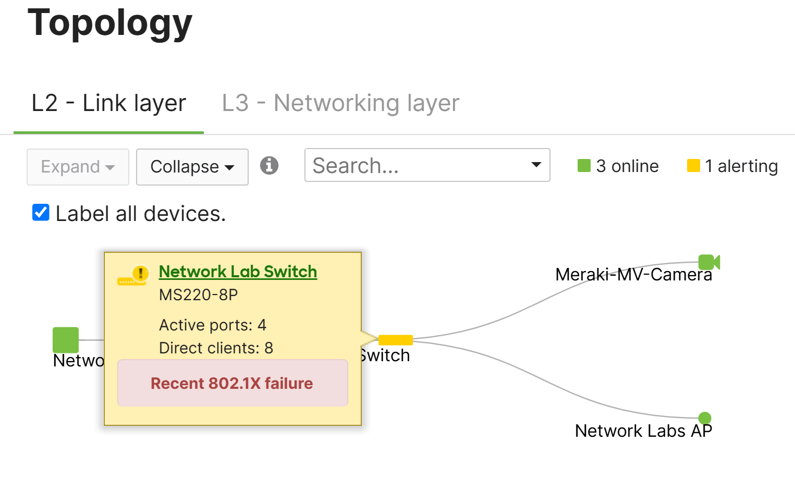The height and width of the screenshot is (491, 795).
Task: Select the Meraki-MV-Camera node icon
Action: [x=709, y=262]
